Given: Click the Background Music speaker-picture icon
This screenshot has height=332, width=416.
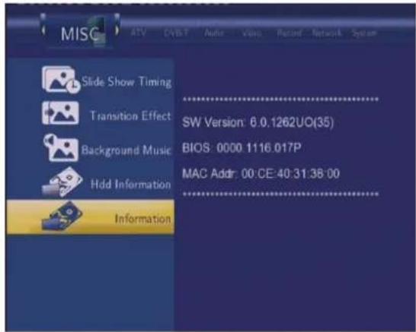Looking at the screenshot, I should coord(61,147).
